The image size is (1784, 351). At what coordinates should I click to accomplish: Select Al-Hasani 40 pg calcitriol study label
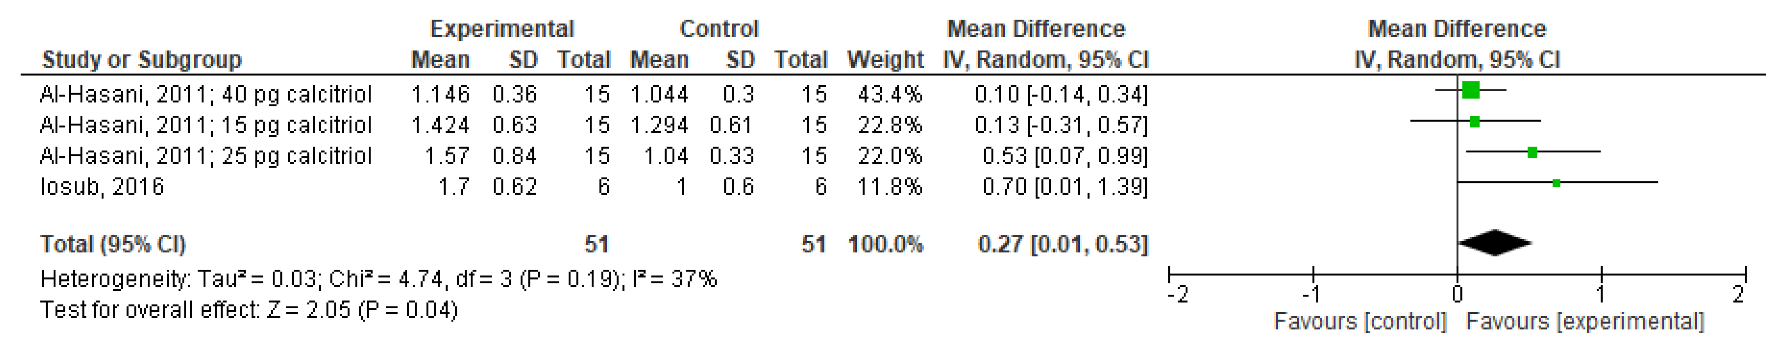click(206, 94)
